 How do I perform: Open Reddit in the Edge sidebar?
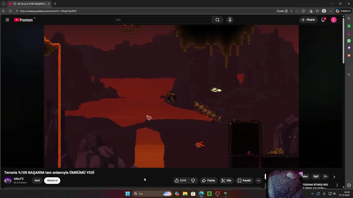pyautogui.click(x=349, y=55)
